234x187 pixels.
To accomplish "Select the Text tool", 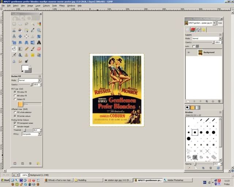I will tap(39, 42).
